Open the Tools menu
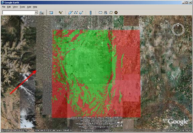This screenshot has height=133, width=193. [x=22, y=7]
